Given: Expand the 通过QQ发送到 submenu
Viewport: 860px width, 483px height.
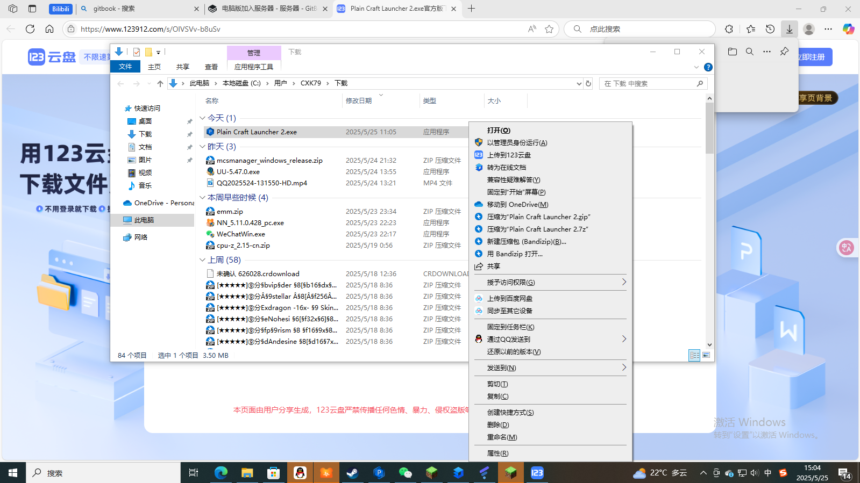Looking at the screenshot, I should tap(550, 339).
